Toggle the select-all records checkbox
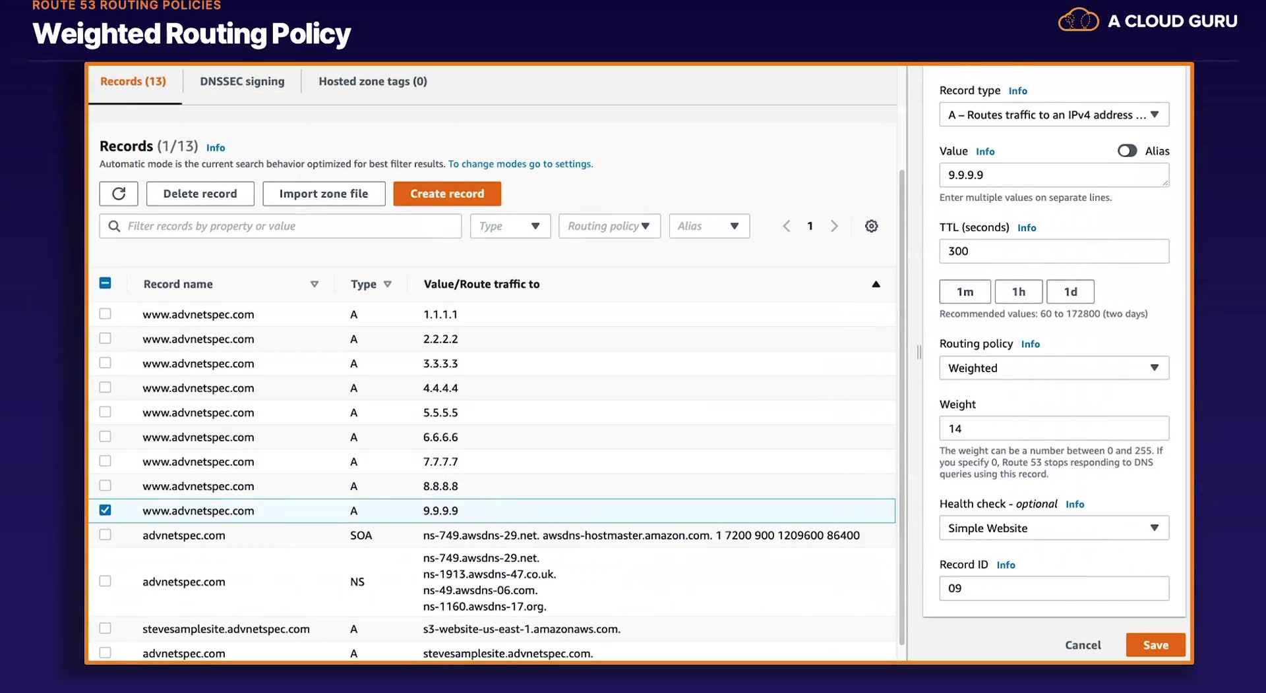 click(105, 283)
